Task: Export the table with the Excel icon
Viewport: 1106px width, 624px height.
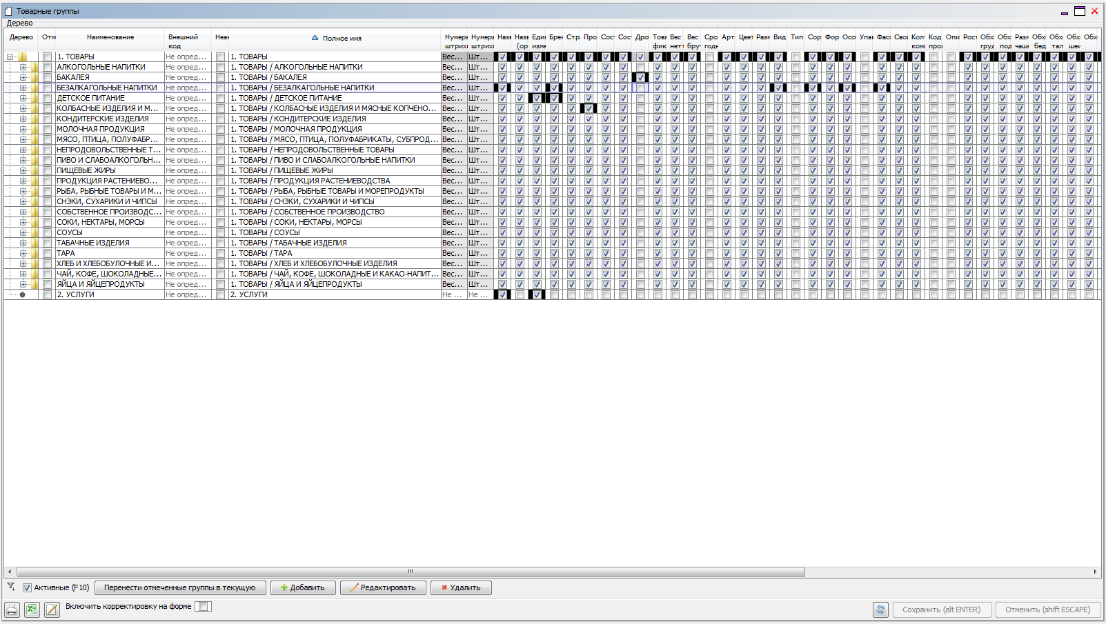Action: tap(32, 610)
